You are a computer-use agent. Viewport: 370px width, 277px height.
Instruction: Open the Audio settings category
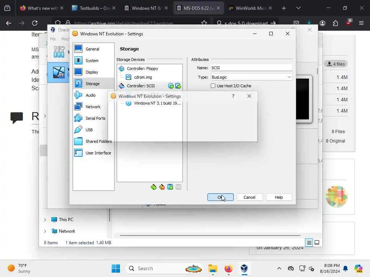(x=94, y=95)
